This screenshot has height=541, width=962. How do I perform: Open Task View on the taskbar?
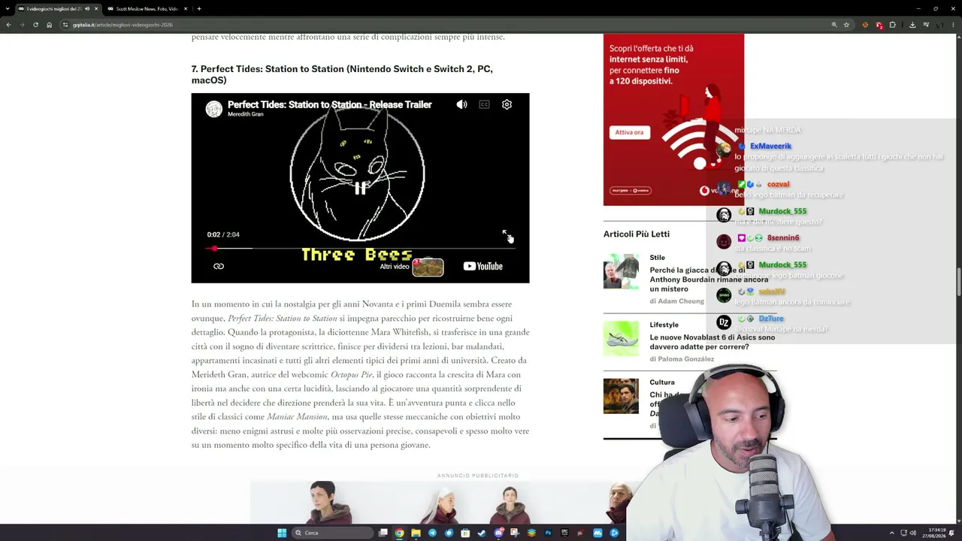(x=383, y=533)
